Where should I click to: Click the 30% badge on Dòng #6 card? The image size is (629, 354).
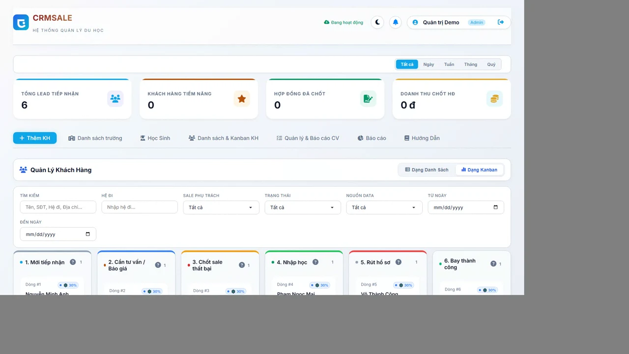[x=487, y=290]
